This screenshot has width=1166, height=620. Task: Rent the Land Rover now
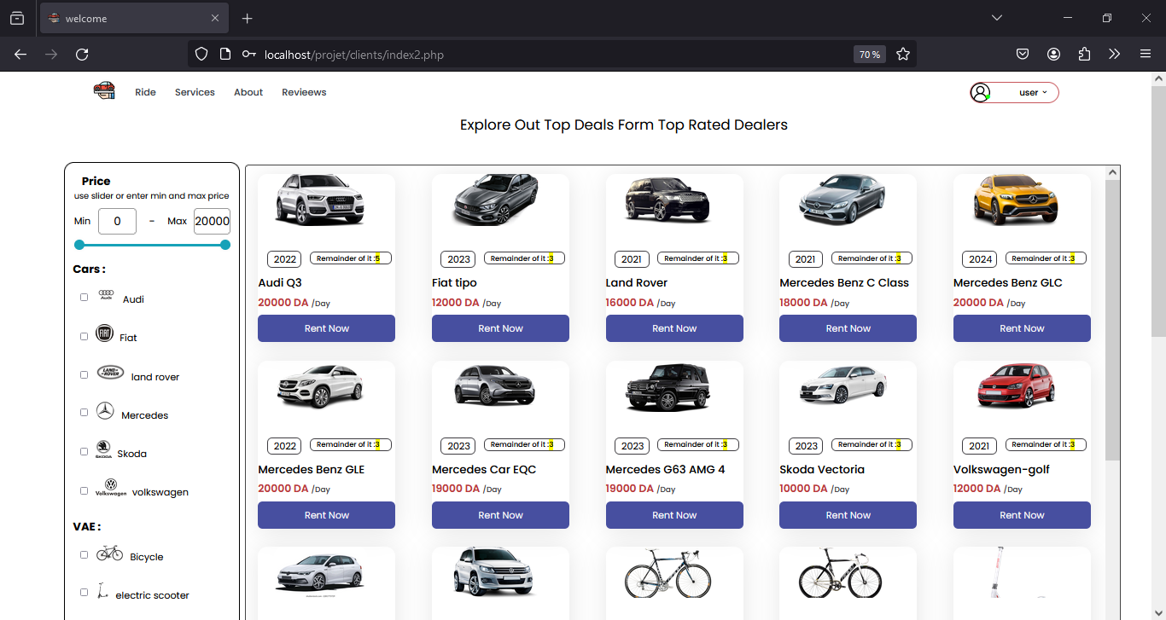point(674,328)
